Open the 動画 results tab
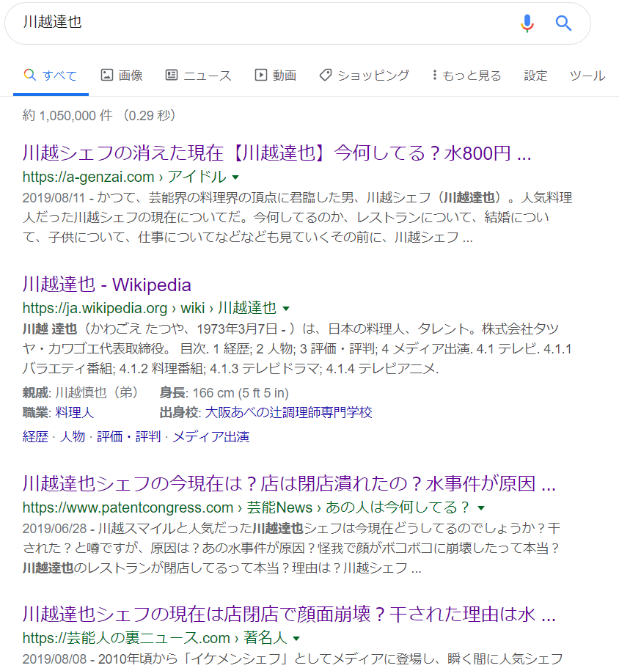This screenshot has width=619, height=671. click(276, 76)
